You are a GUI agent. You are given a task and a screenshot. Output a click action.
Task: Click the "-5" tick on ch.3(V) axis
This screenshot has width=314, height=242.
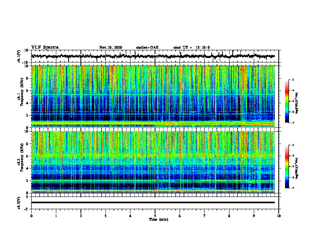tap(27, 209)
